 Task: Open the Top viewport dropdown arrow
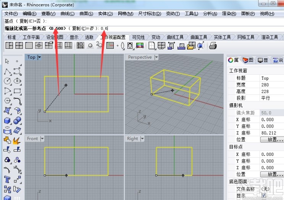coord(39,57)
